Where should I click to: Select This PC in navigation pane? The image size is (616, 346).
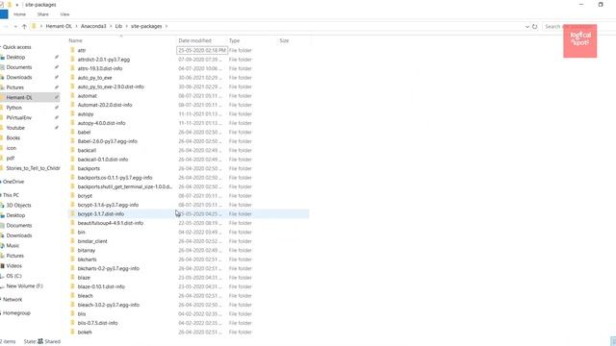click(x=11, y=195)
